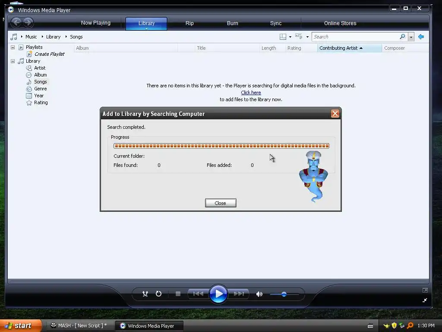This screenshot has width=442, height=332.
Task: Click the search magnifier icon
Action: tap(403, 37)
